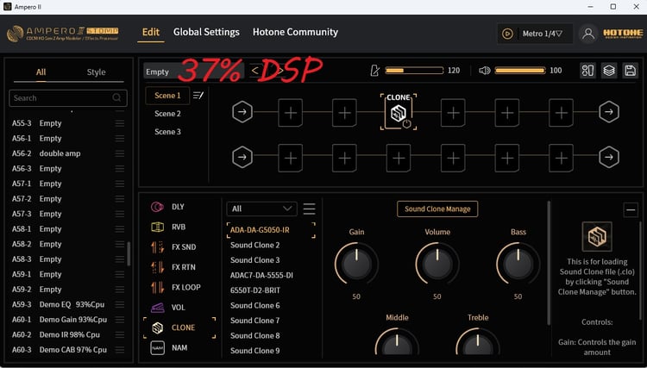
Task: Click the bottom chain input node
Action: 242,157
